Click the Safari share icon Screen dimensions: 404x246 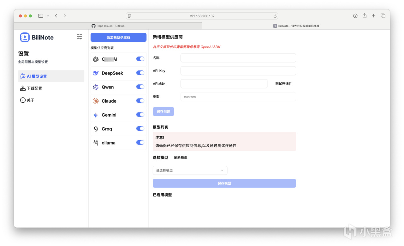[x=365, y=16]
